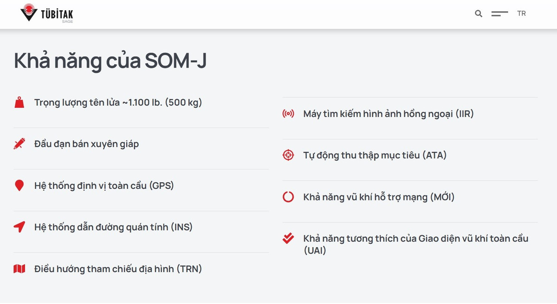This screenshot has width=557, height=304.
Task: Click the ATA target crosshair icon
Action: click(x=288, y=155)
